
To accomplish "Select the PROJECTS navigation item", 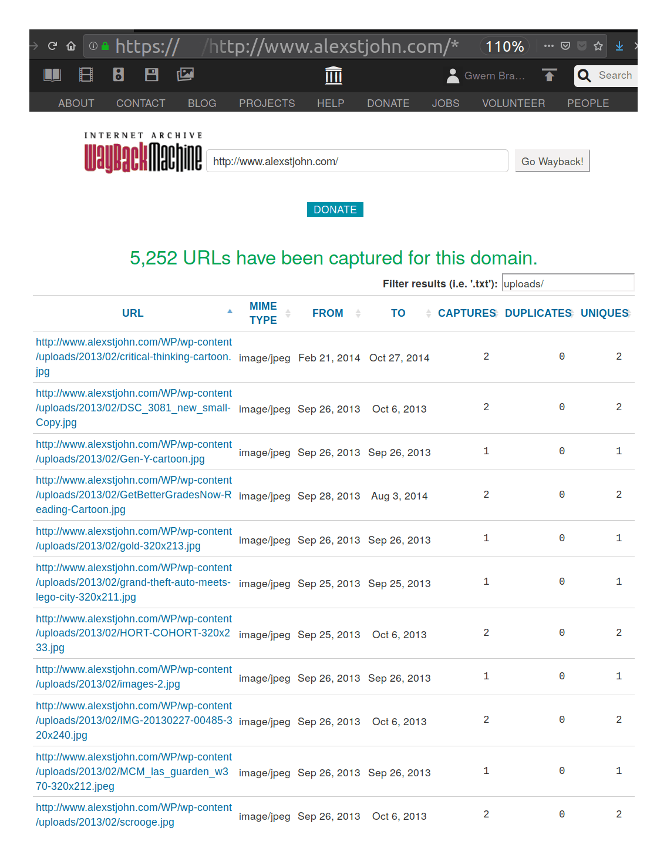I will click(267, 103).
